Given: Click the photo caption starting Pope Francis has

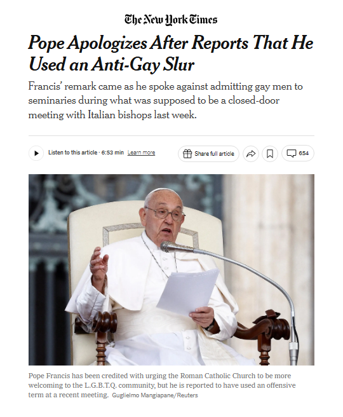Looking at the screenshot, I should point(162,385).
